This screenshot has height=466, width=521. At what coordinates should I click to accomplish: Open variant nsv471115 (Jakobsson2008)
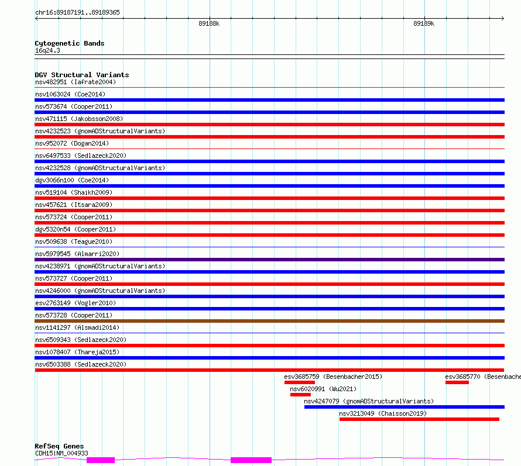[x=79, y=119]
